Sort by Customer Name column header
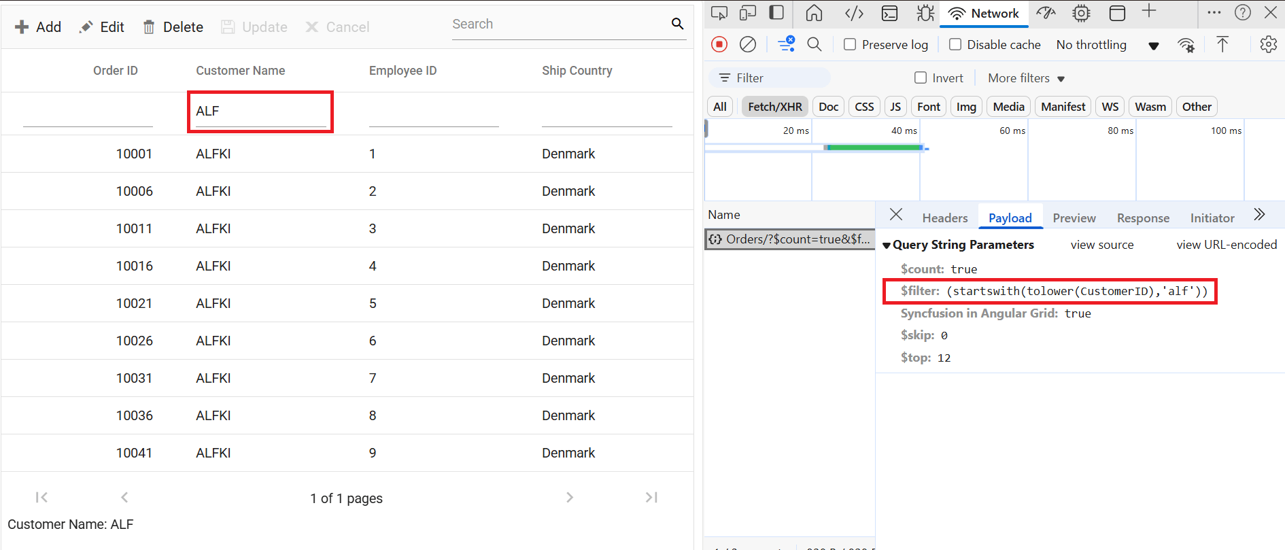The image size is (1285, 550). pyautogui.click(x=241, y=71)
